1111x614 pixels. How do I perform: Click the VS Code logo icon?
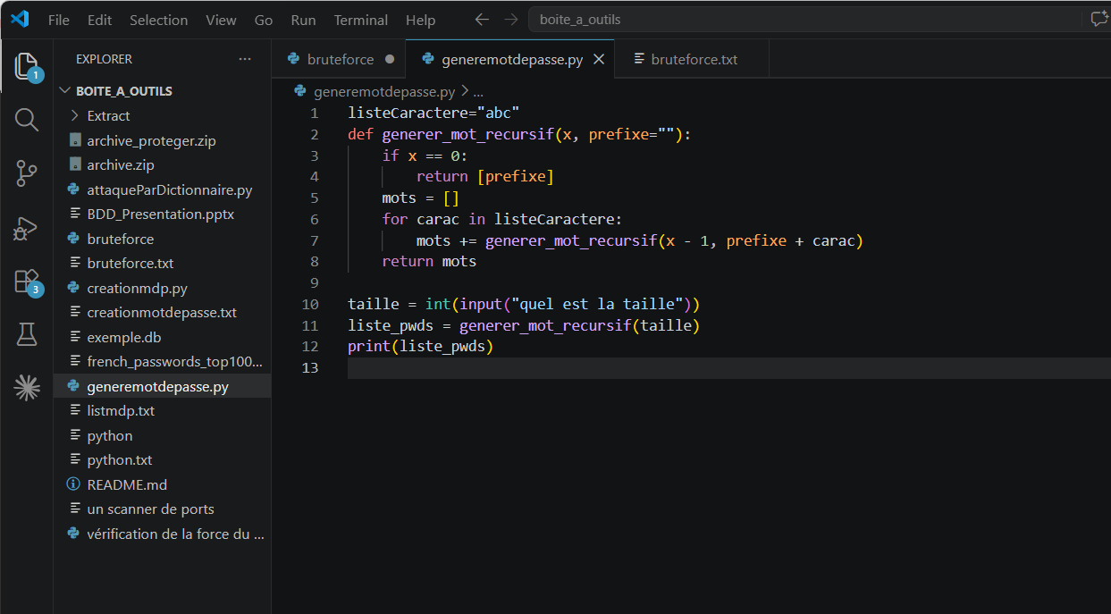20,19
